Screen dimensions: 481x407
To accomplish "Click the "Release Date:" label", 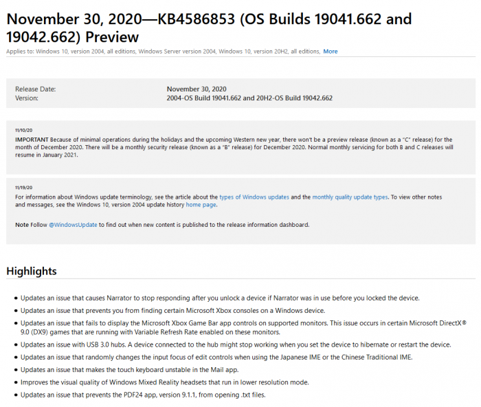I will (36, 89).
